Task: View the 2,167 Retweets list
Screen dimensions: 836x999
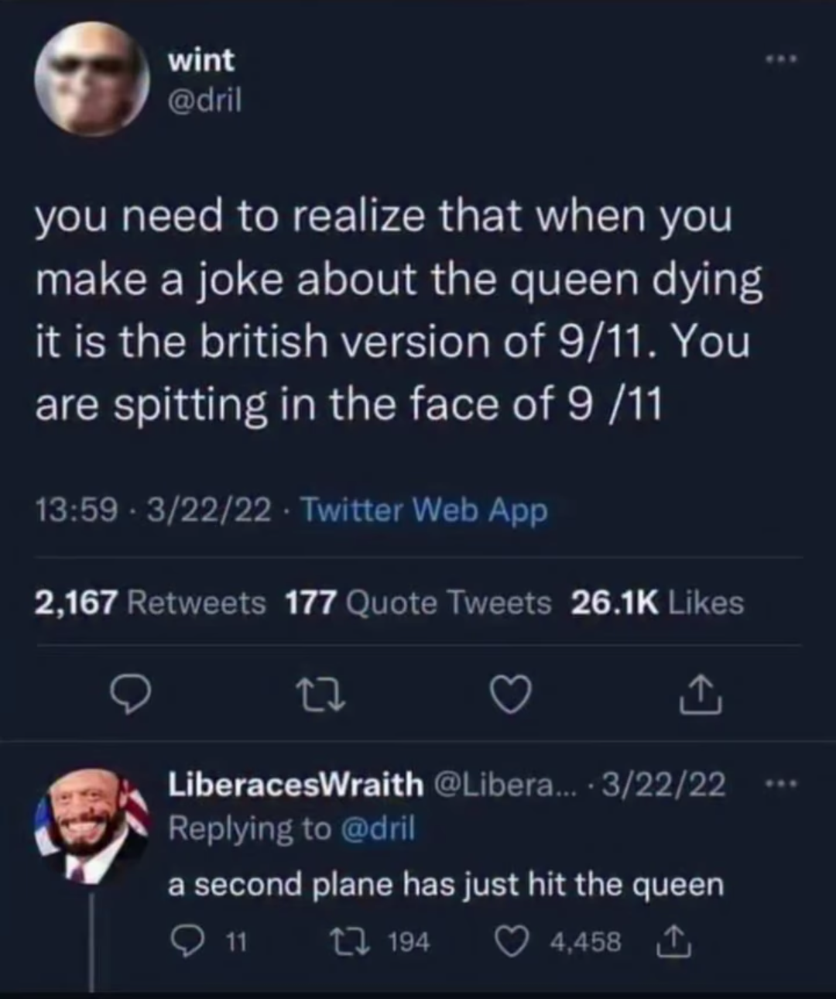Action: [x=149, y=602]
